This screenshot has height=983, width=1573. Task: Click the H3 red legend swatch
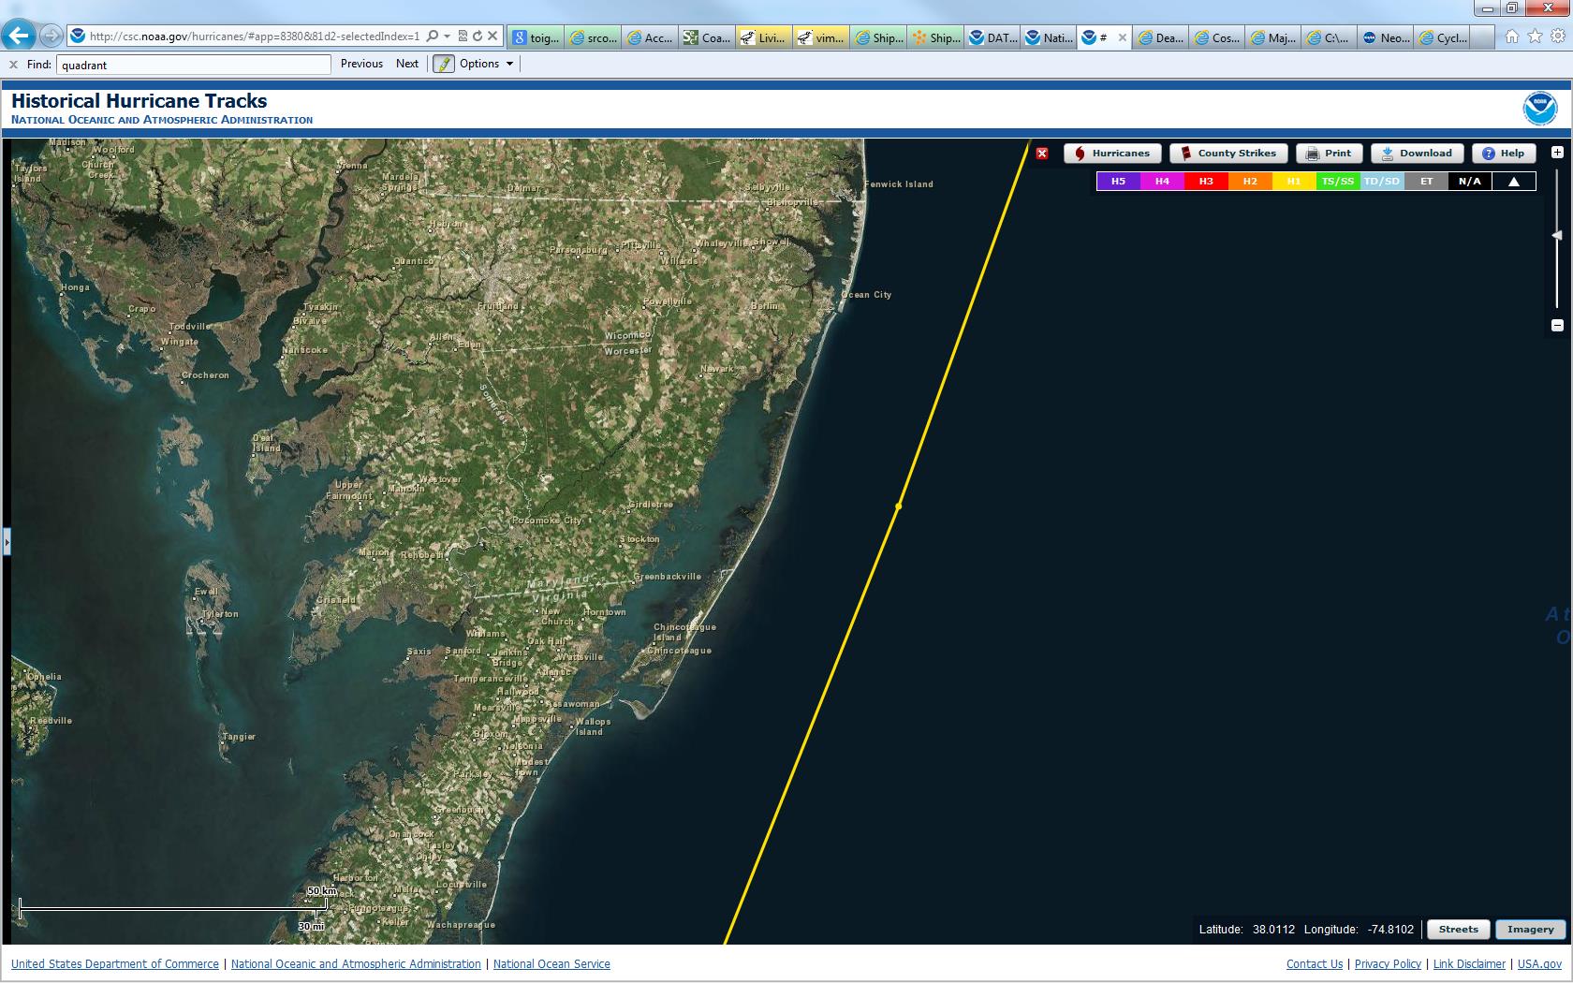(1206, 182)
